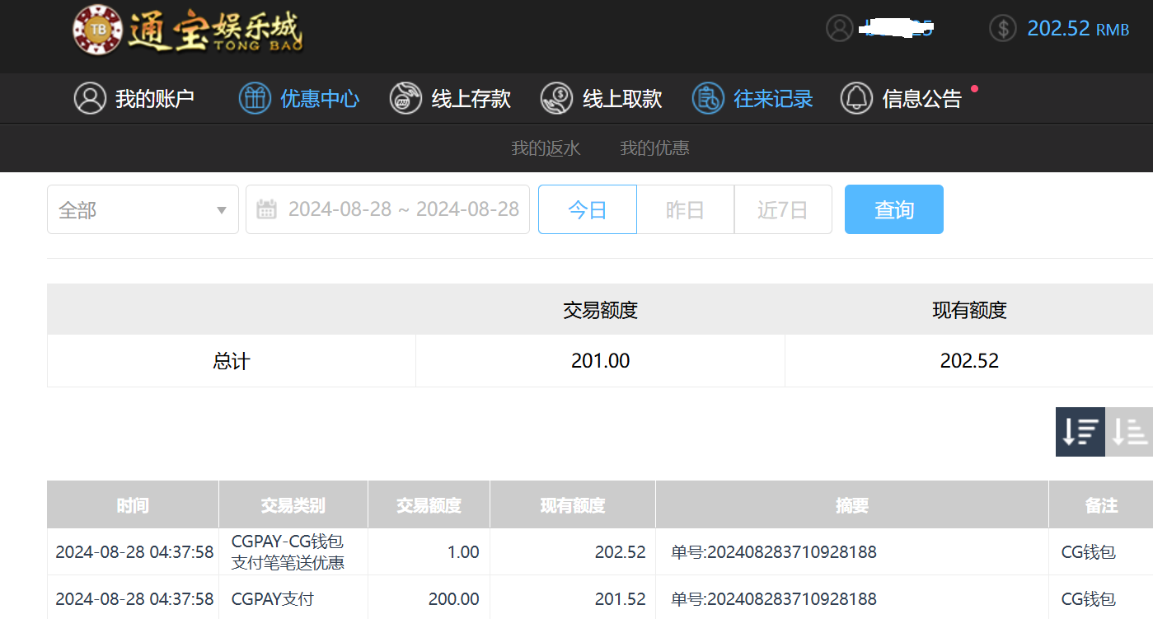Click the blue 查询 search button
The width and height of the screenshot is (1153, 619).
click(893, 209)
